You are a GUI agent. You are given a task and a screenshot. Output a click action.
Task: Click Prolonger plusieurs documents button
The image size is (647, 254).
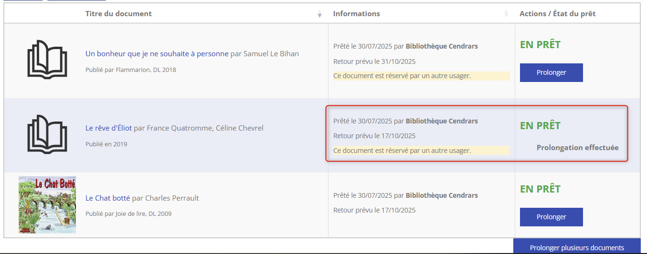(x=577, y=247)
